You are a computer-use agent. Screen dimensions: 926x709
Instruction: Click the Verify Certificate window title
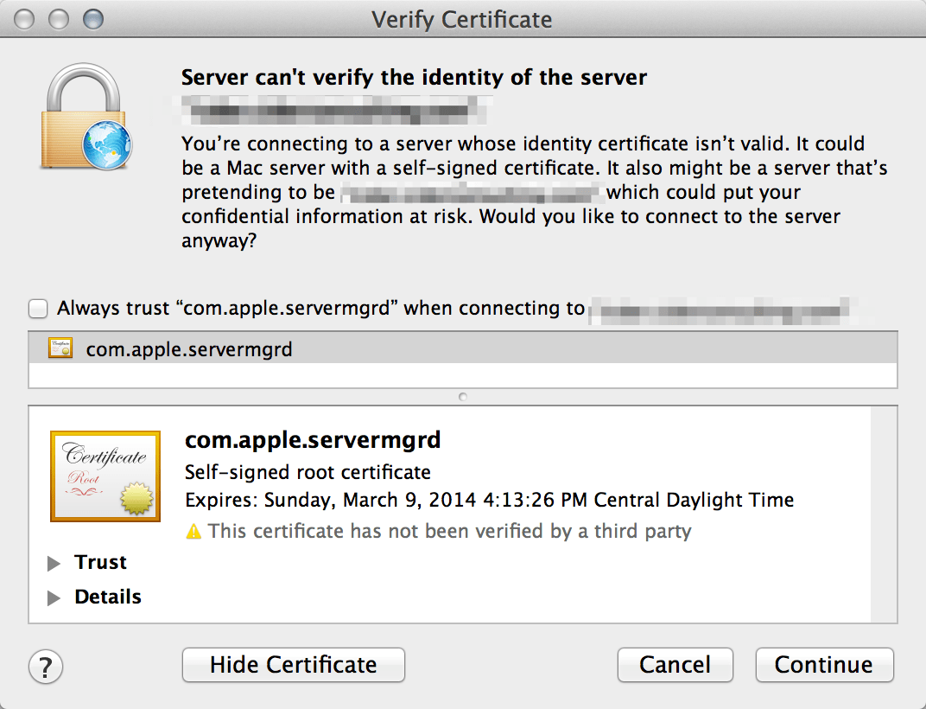point(462,20)
